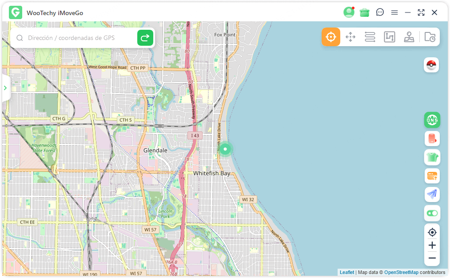
Task: Open the import/export folder sidebar icon
Action: tap(431, 176)
